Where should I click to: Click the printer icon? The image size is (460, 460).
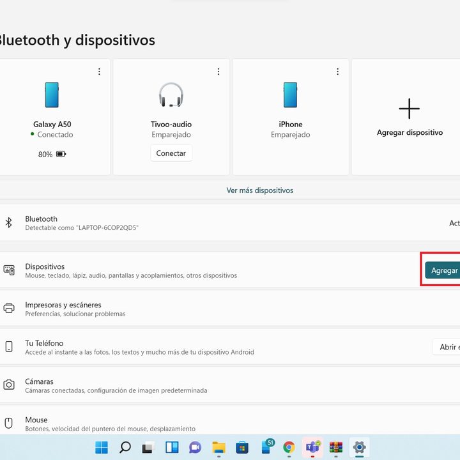(x=9, y=308)
